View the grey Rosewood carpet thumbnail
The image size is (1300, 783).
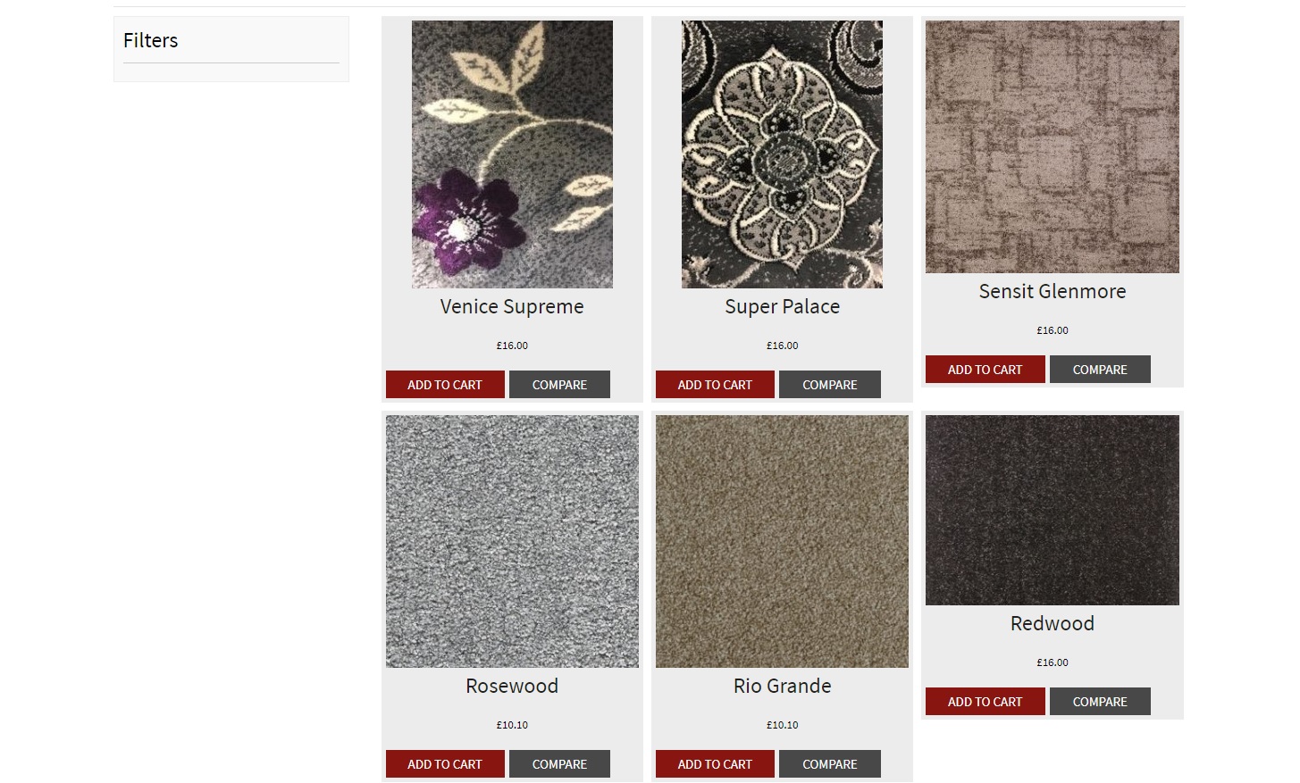pyautogui.click(x=512, y=541)
